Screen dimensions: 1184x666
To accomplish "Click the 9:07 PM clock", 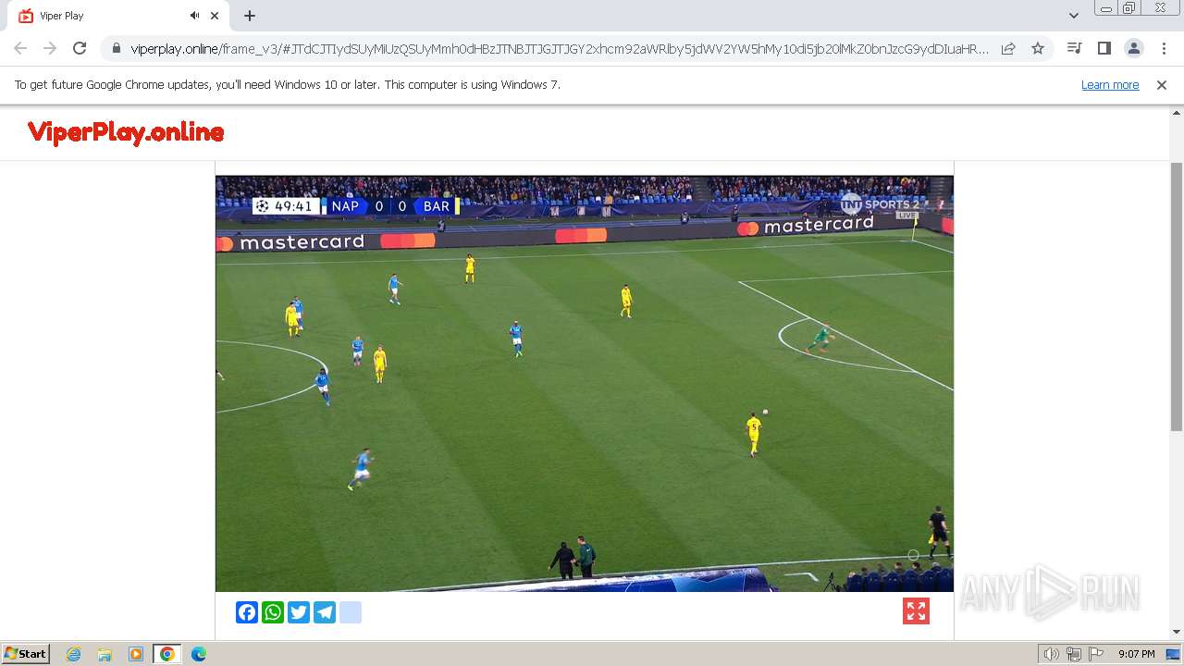I will [x=1136, y=654].
